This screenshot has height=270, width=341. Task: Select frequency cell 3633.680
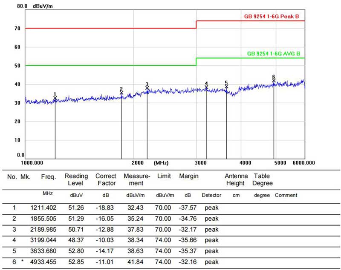point(43,251)
